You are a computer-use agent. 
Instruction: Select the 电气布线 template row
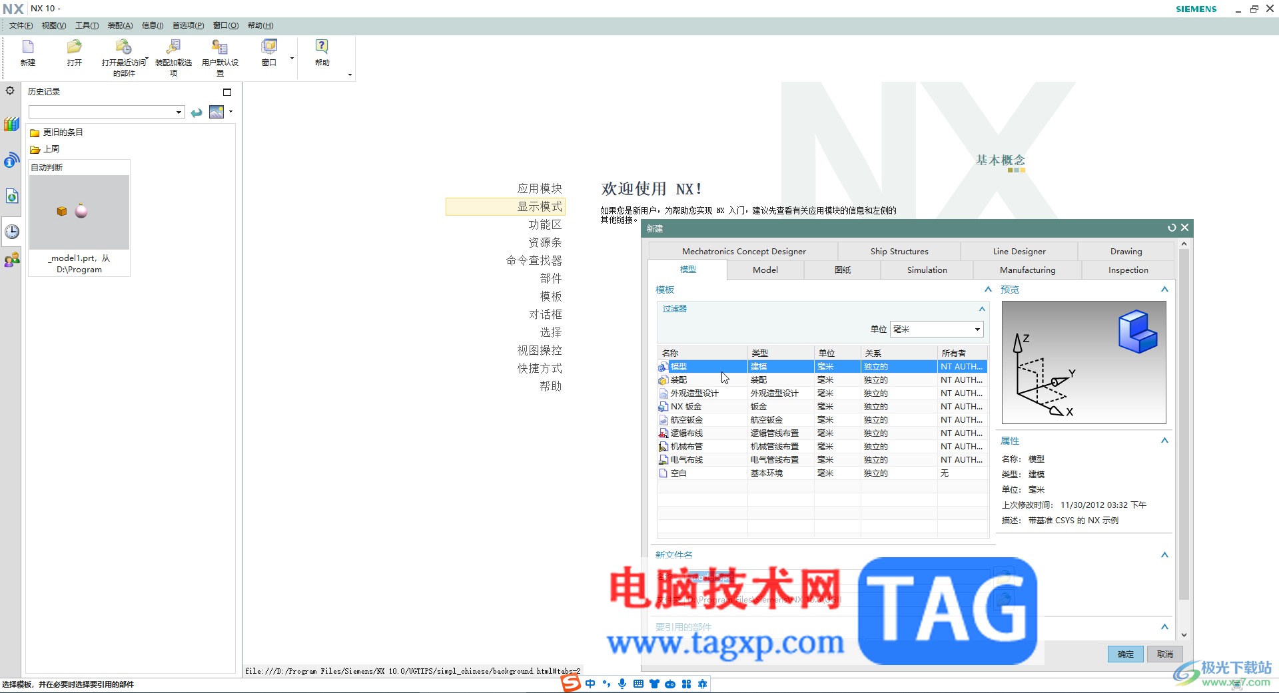click(x=822, y=459)
